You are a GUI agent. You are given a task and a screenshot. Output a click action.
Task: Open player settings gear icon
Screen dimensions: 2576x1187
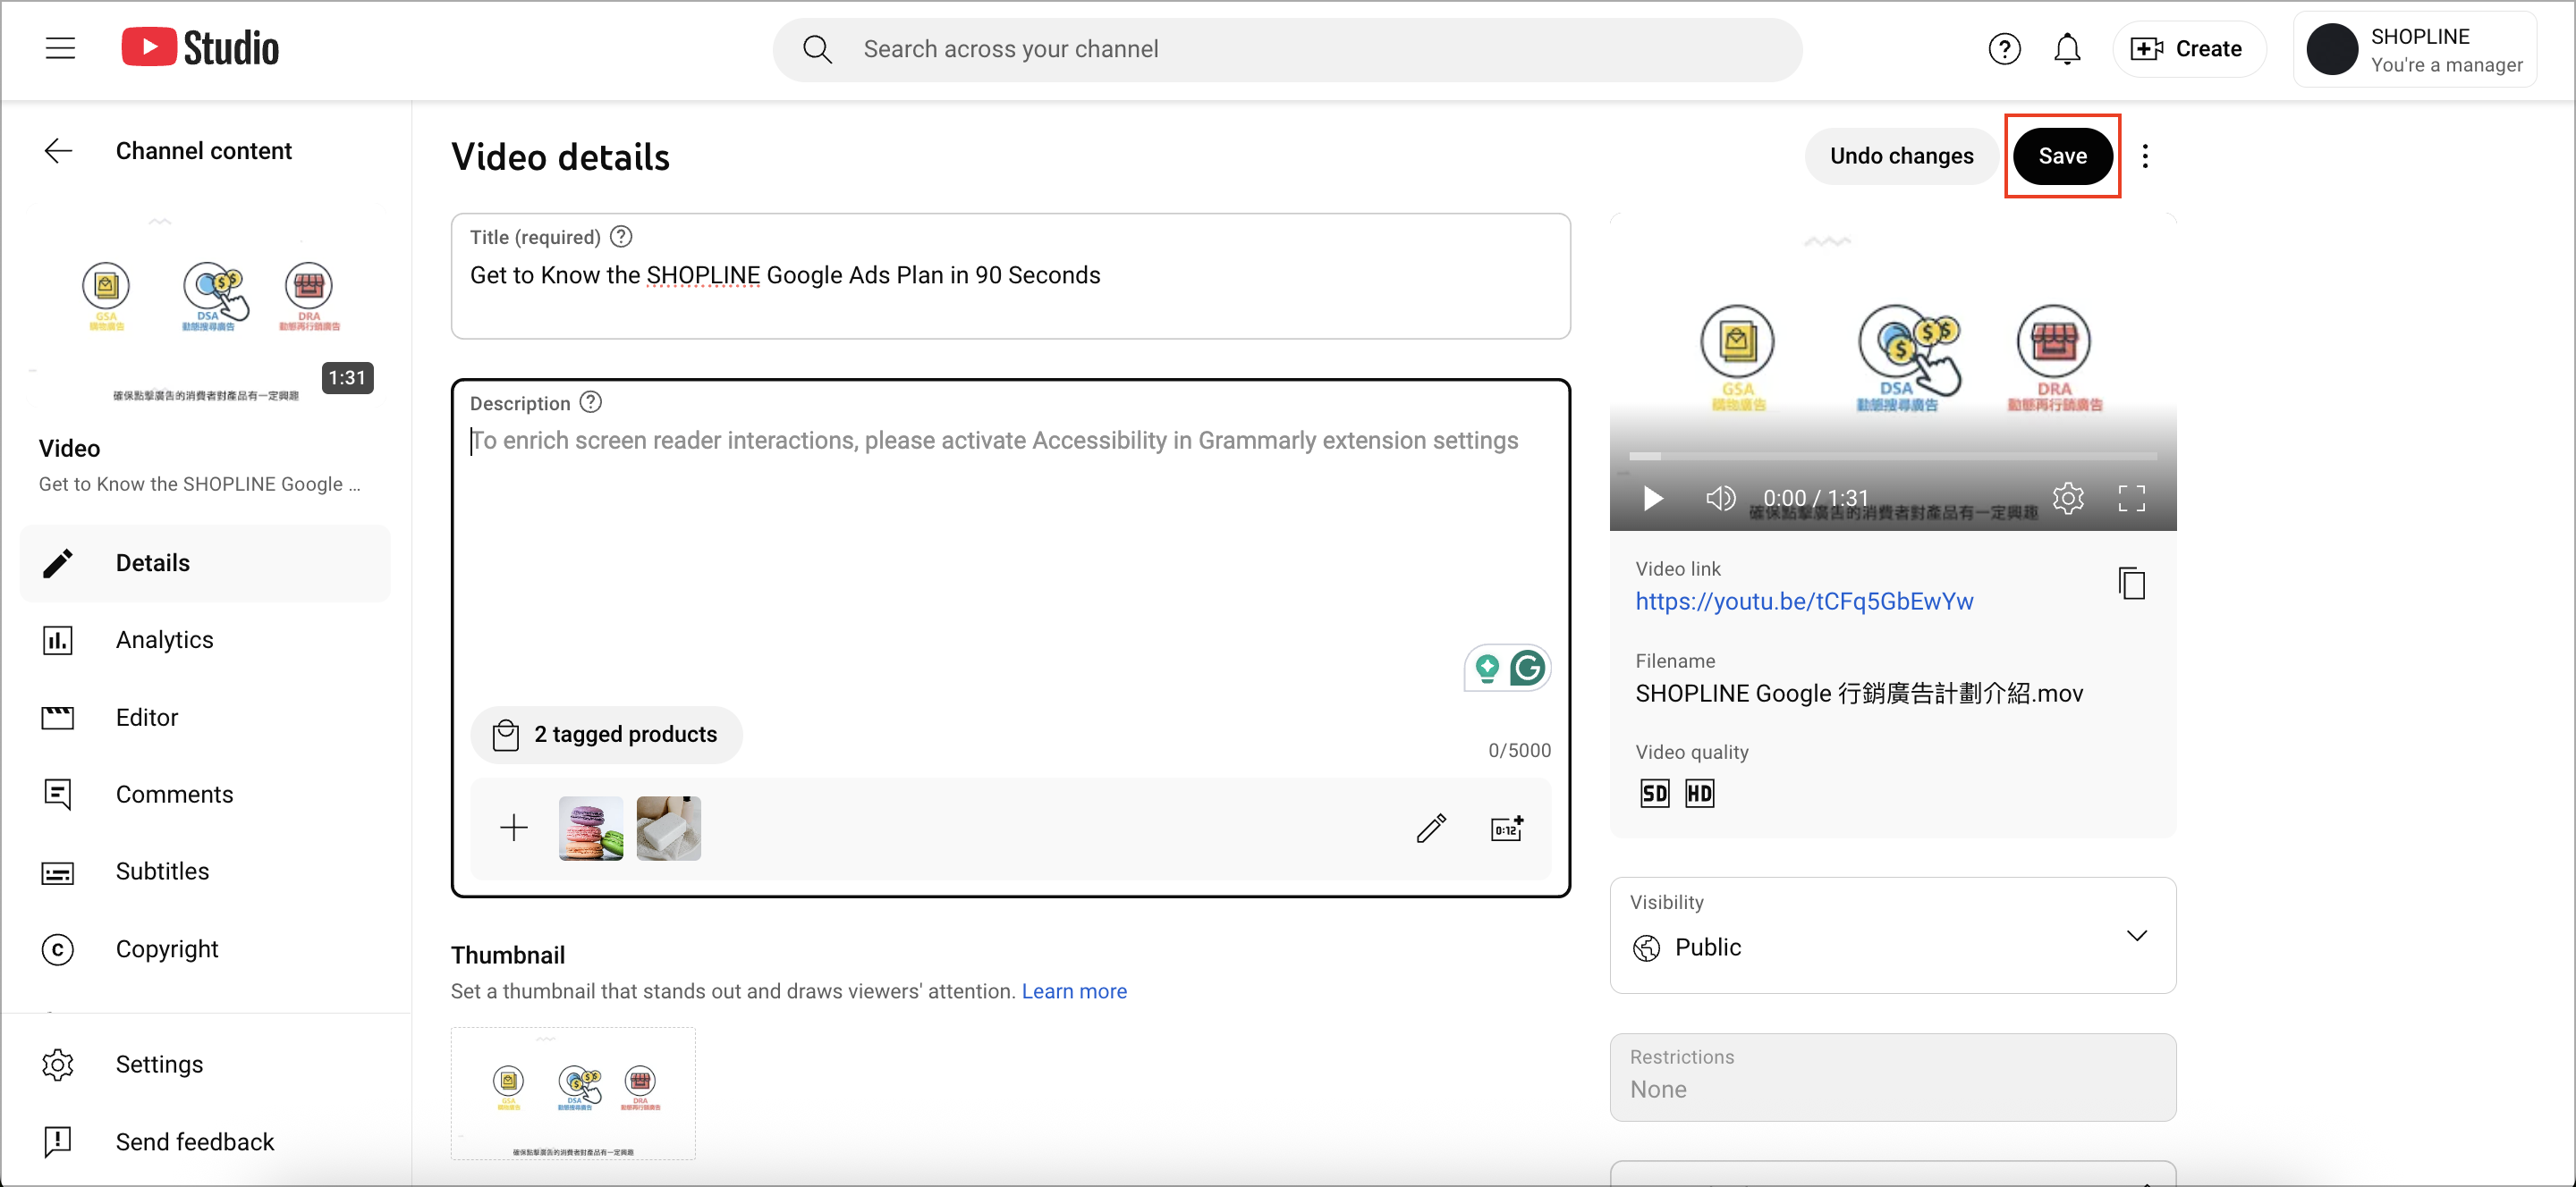pos(2068,498)
